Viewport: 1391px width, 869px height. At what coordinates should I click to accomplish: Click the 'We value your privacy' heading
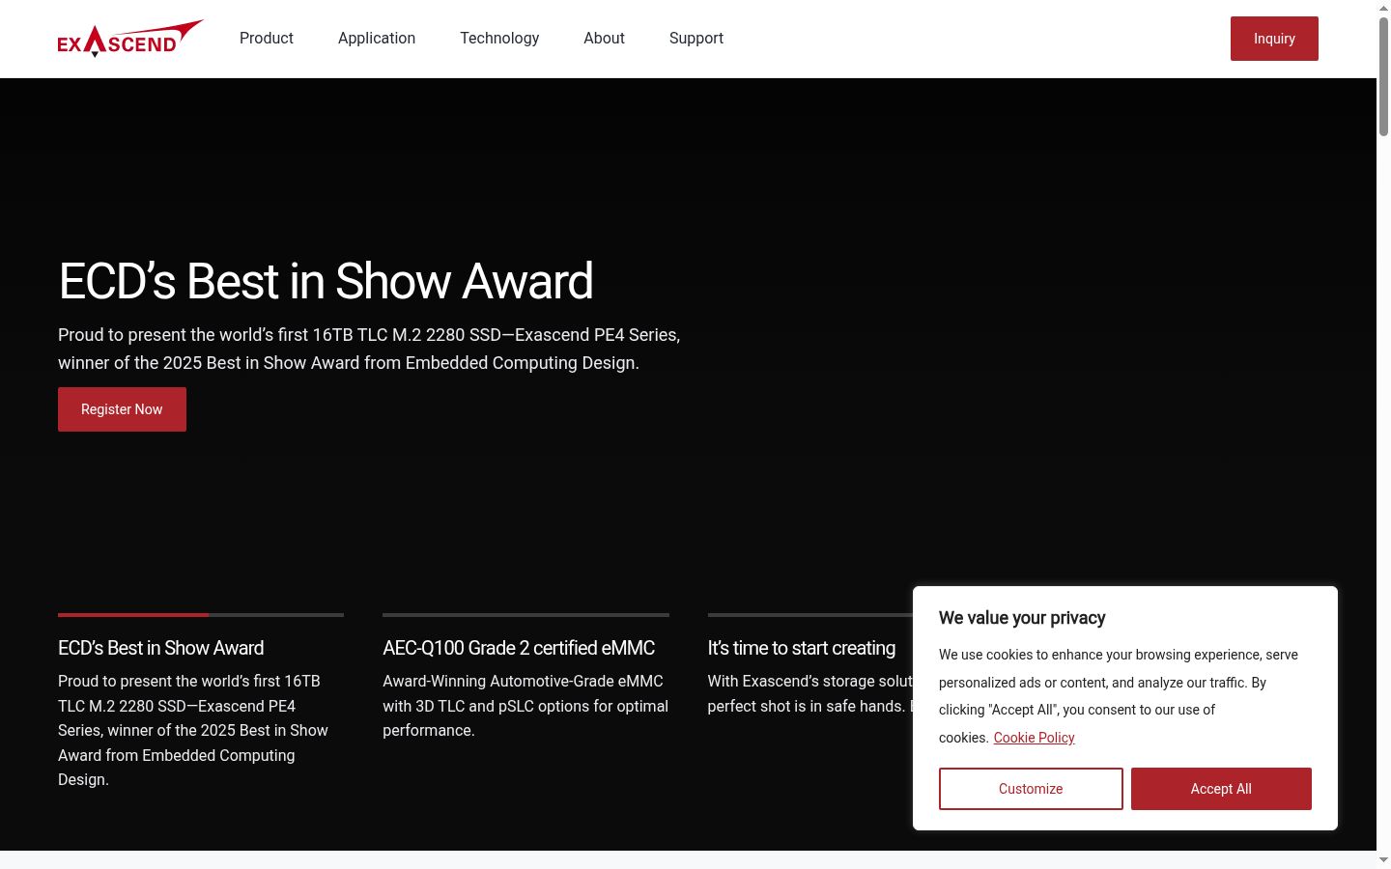[x=1022, y=618]
